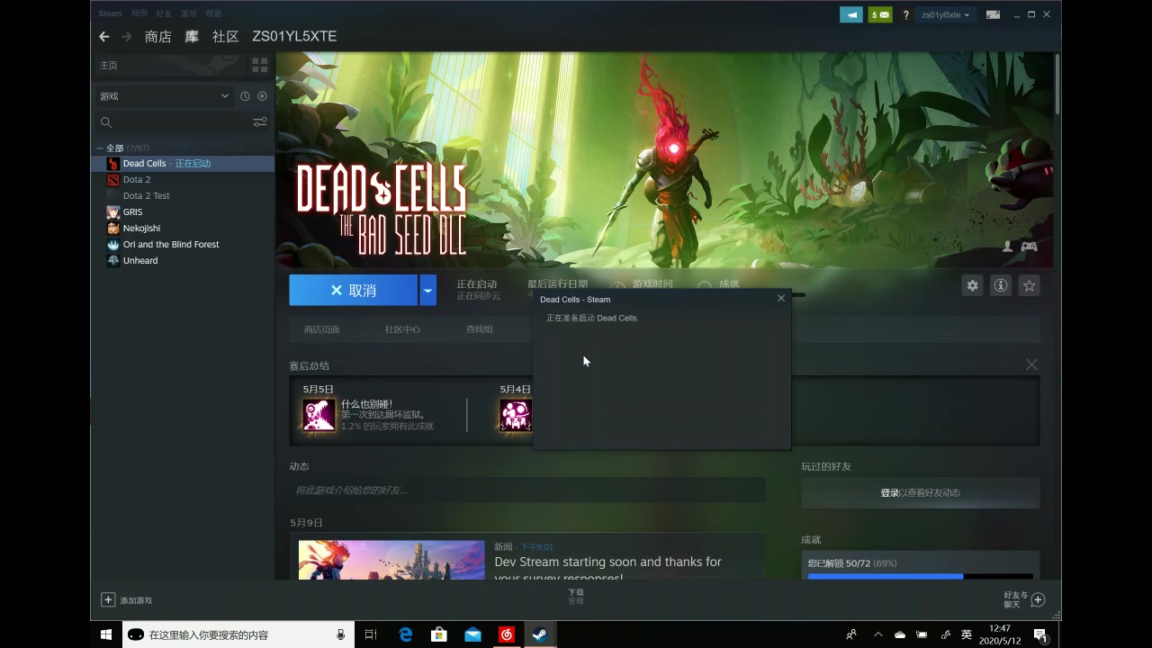Screen dimensions: 1152x648
Task: Toggle the library grid view icon
Action: pos(259,65)
